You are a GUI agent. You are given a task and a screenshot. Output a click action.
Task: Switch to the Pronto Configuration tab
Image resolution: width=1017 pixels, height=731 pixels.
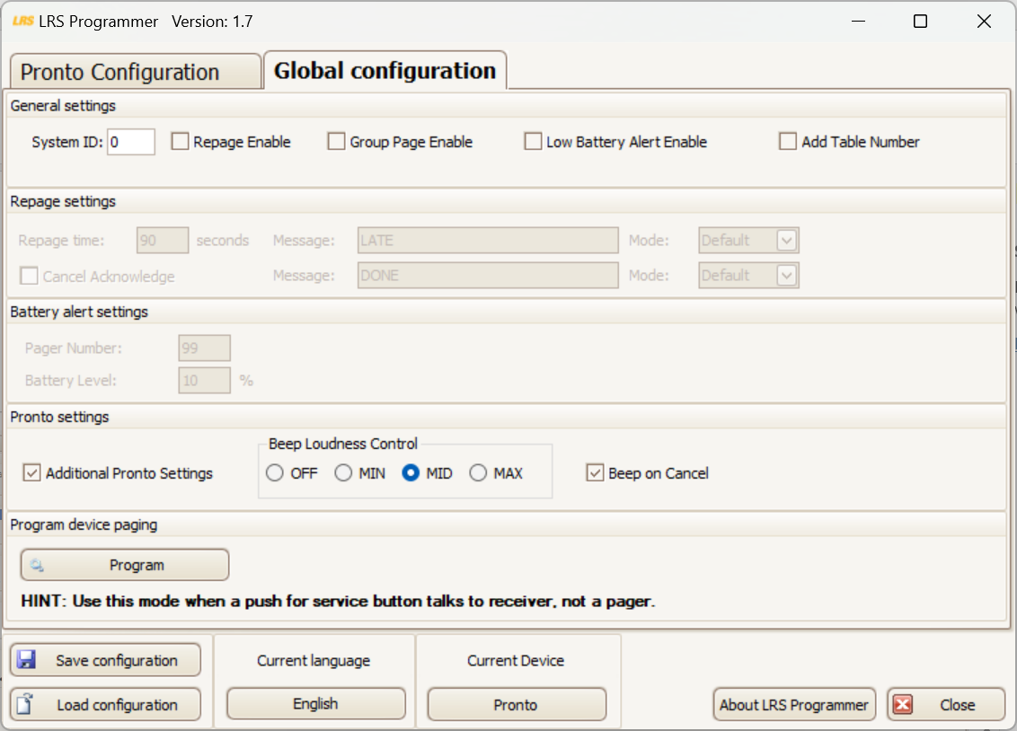click(x=135, y=71)
